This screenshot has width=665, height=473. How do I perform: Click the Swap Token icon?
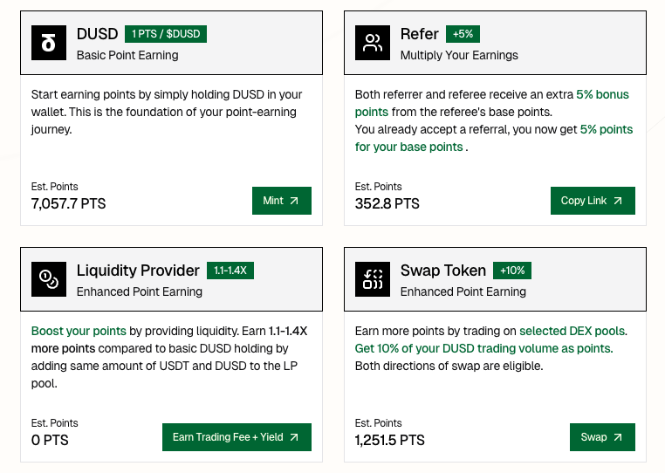[x=373, y=279]
